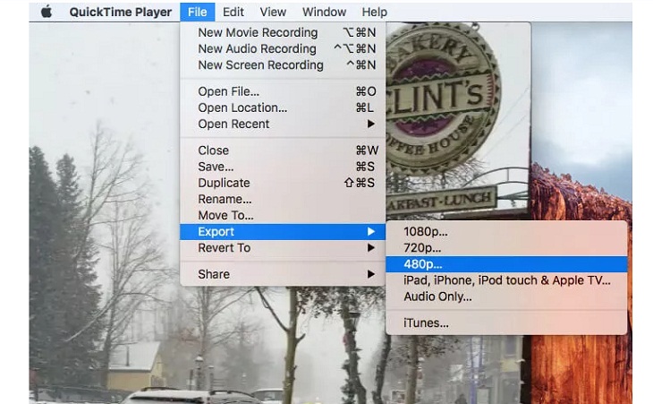
Task: Open the Window menu
Action: [324, 12]
